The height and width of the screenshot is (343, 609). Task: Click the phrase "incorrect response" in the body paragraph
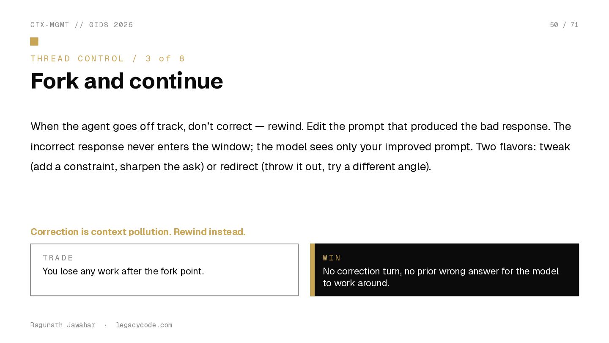(x=77, y=147)
